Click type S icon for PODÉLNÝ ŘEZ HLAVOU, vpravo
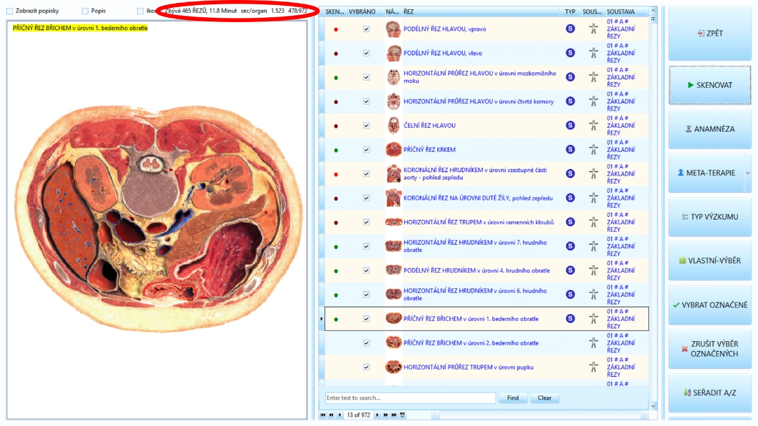This screenshot has width=758, height=426. [x=570, y=28]
